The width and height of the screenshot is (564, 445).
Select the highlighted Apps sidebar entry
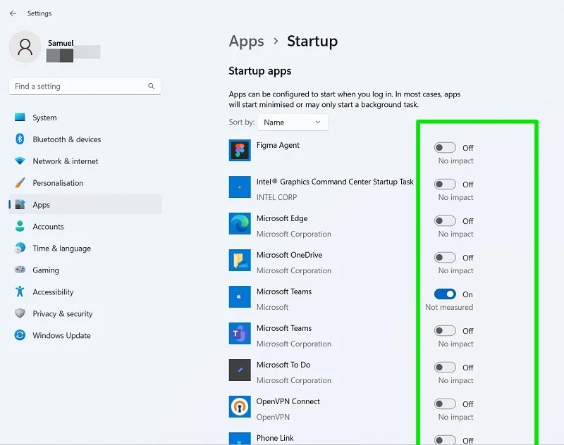click(x=85, y=204)
